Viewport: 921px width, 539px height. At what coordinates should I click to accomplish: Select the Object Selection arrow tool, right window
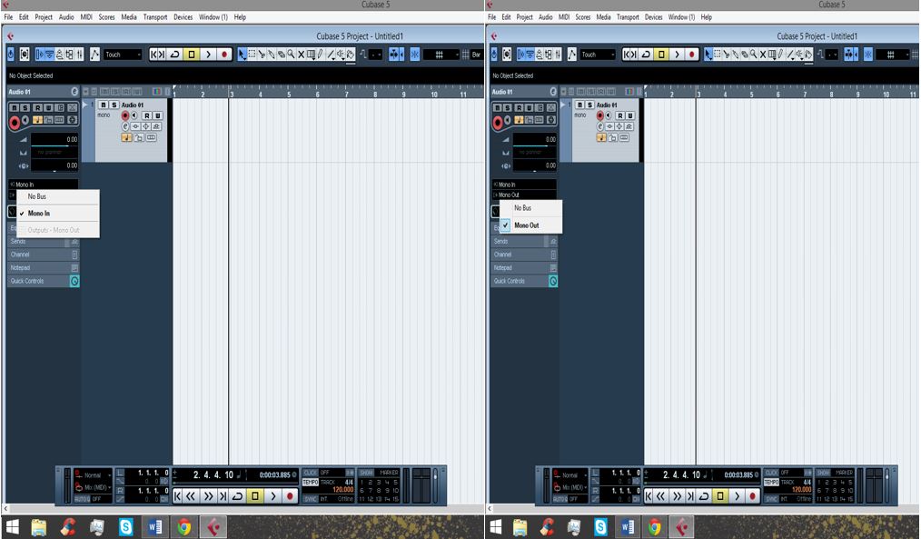pyautogui.click(x=708, y=54)
